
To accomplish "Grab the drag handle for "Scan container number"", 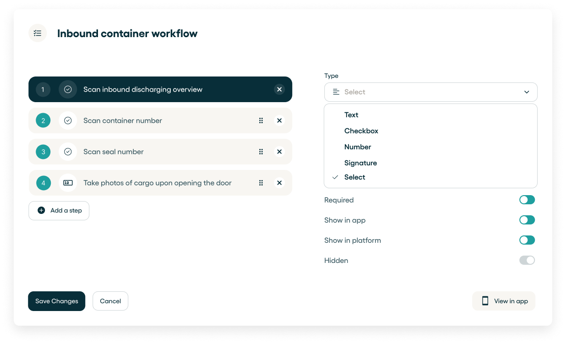I will click(x=261, y=120).
